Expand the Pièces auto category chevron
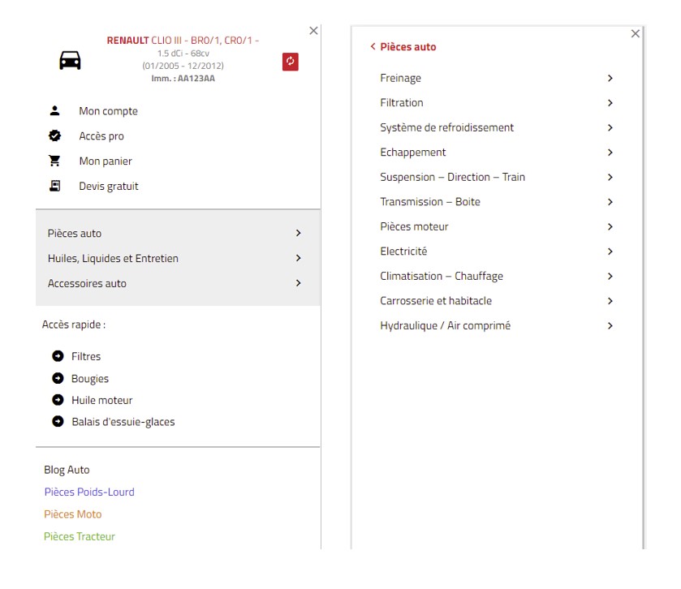681x589 pixels. pyautogui.click(x=299, y=233)
